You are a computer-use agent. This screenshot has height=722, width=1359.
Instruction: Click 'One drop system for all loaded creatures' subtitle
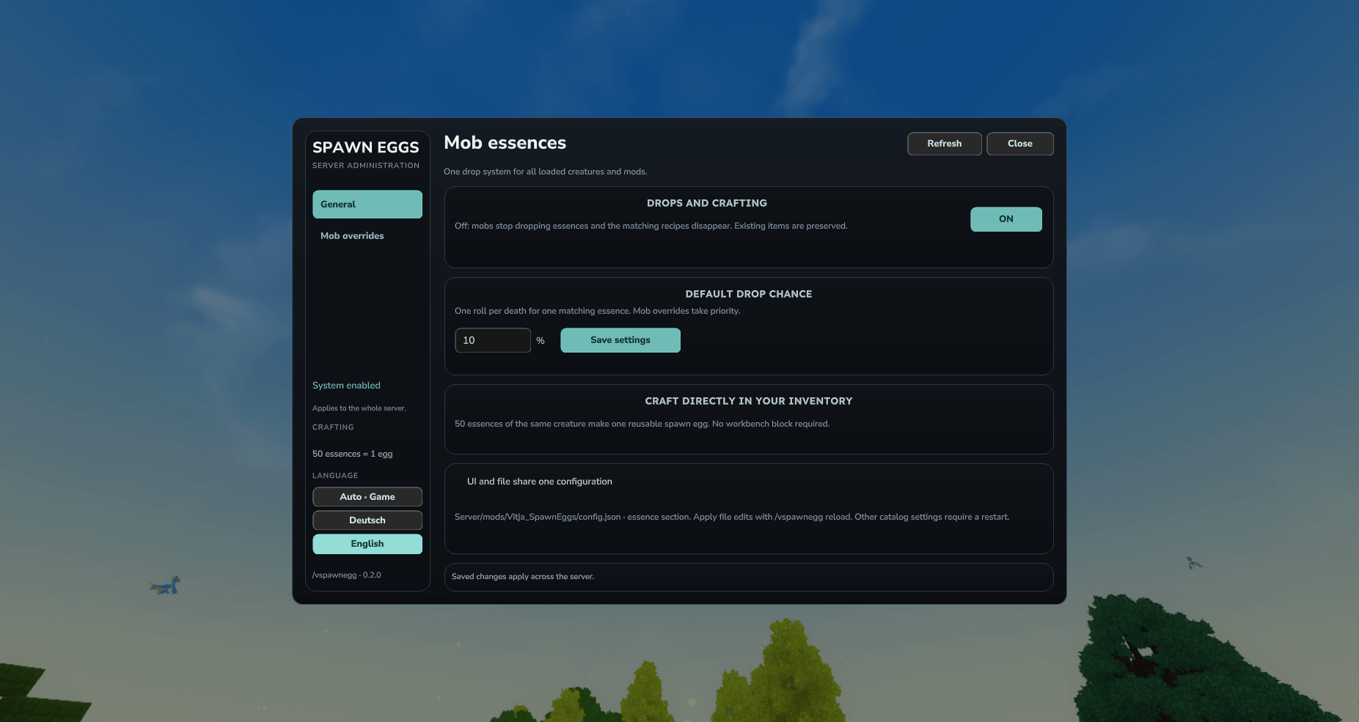[546, 172]
